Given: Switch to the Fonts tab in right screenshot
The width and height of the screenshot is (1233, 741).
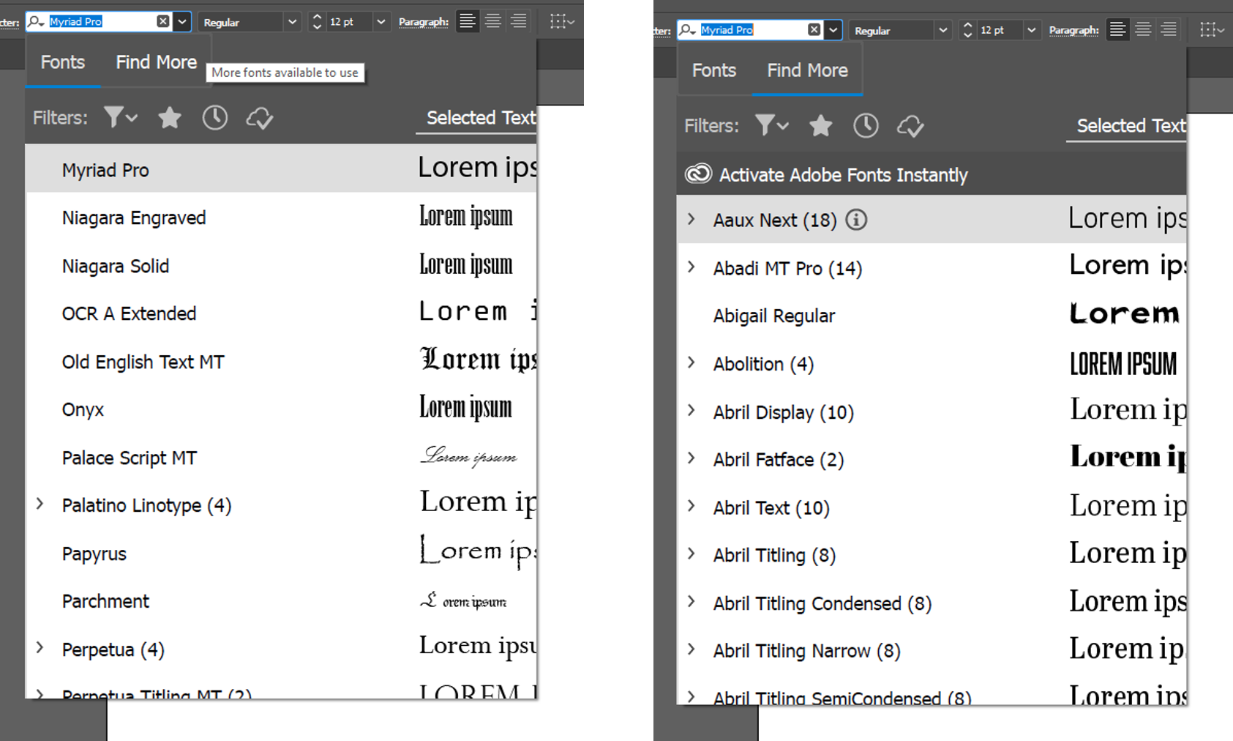Looking at the screenshot, I should pos(714,70).
